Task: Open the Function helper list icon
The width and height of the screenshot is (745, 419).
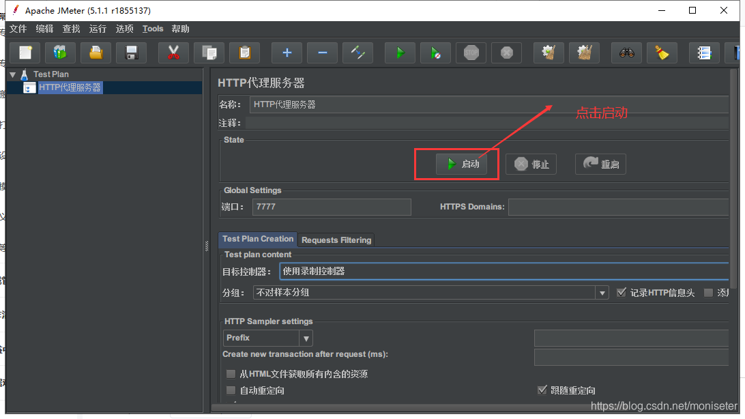Action: point(703,53)
